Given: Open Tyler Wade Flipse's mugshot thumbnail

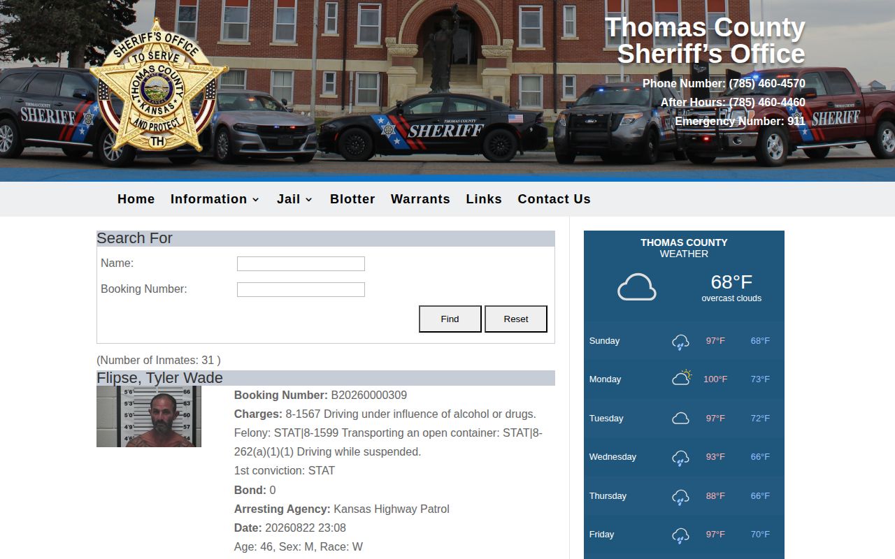Looking at the screenshot, I should point(149,416).
